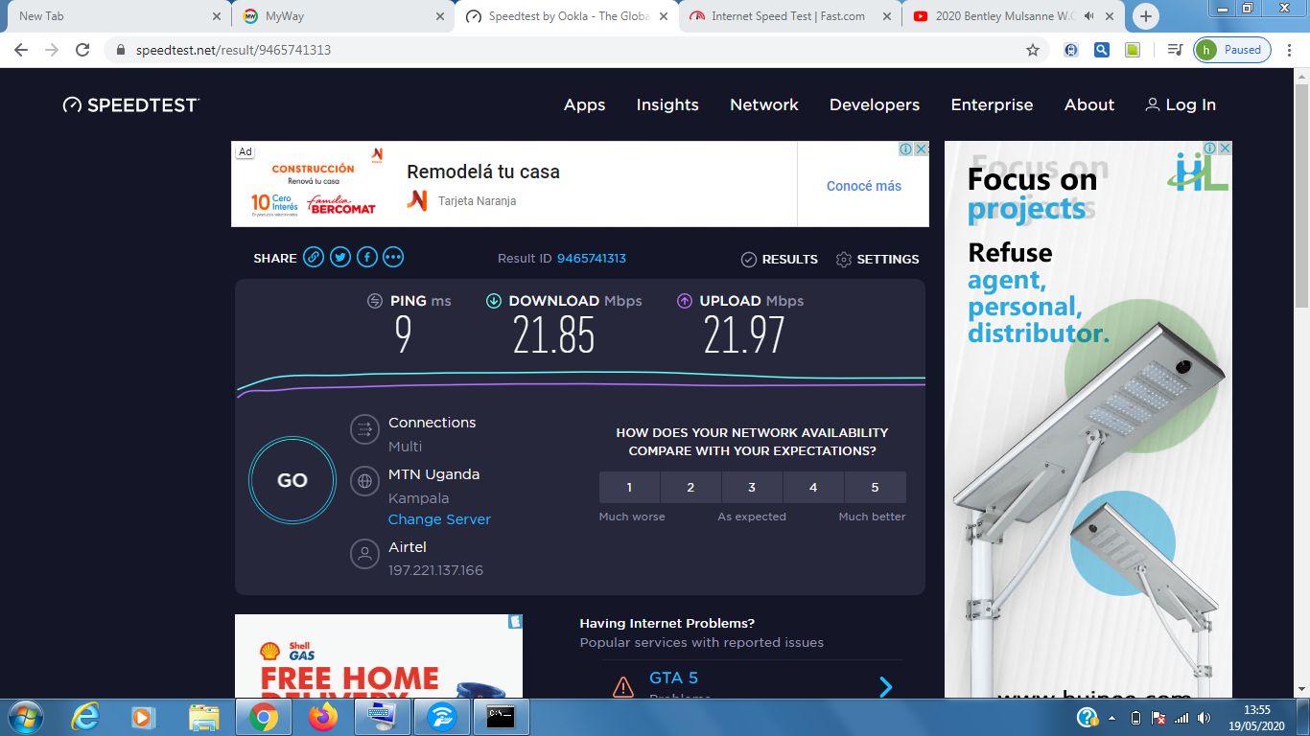Bookmark this page with star icon

click(1033, 50)
